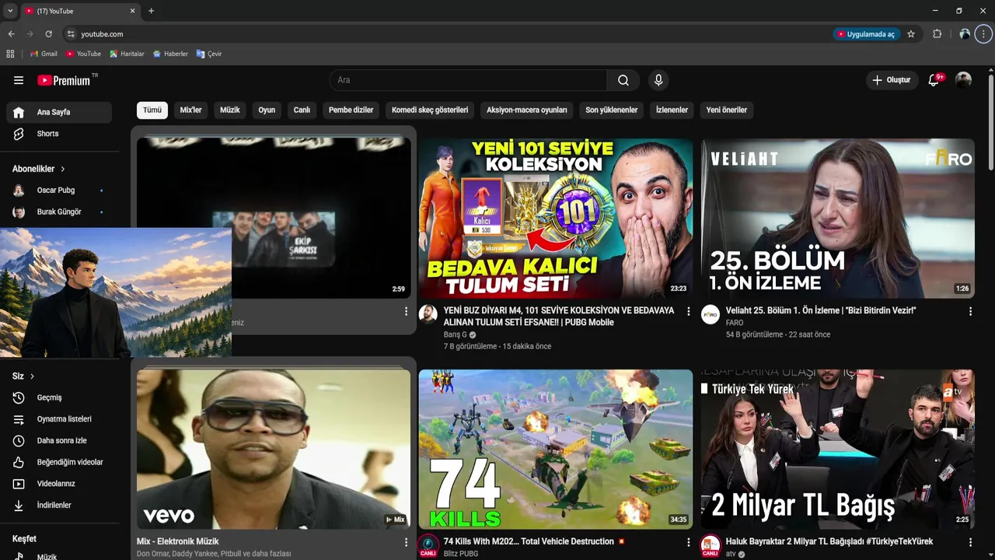This screenshot has width=995, height=560.
Task: Open the Bedava Kalıcı Tulum Seti thumbnail
Action: click(x=556, y=218)
